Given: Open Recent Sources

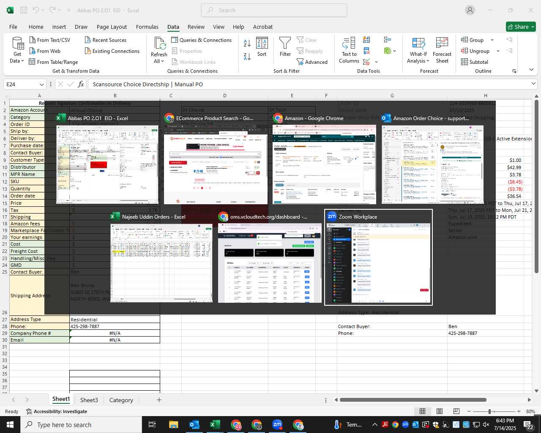Looking at the screenshot, I should pos(105,40).
